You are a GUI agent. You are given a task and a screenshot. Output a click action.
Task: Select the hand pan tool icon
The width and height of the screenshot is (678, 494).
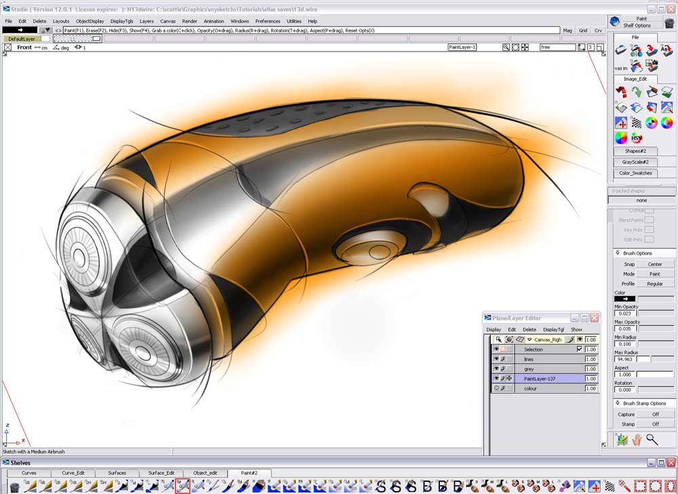(637, 440)
